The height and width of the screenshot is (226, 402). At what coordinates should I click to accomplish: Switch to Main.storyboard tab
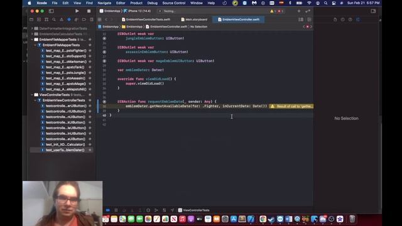(194, 19)
